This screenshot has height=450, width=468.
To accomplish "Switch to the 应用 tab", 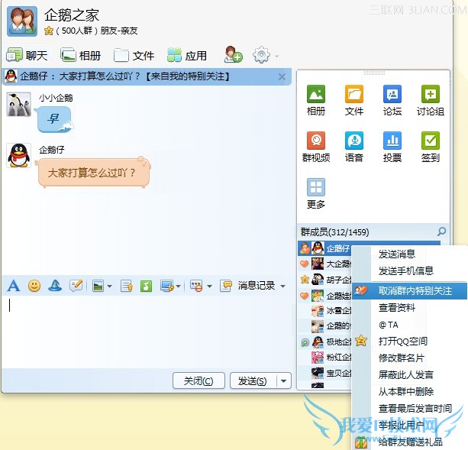I will click(x=187, y=56).
